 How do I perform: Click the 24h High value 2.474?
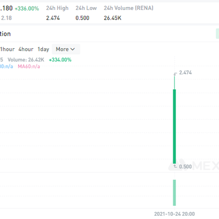[x=53, y=18]
